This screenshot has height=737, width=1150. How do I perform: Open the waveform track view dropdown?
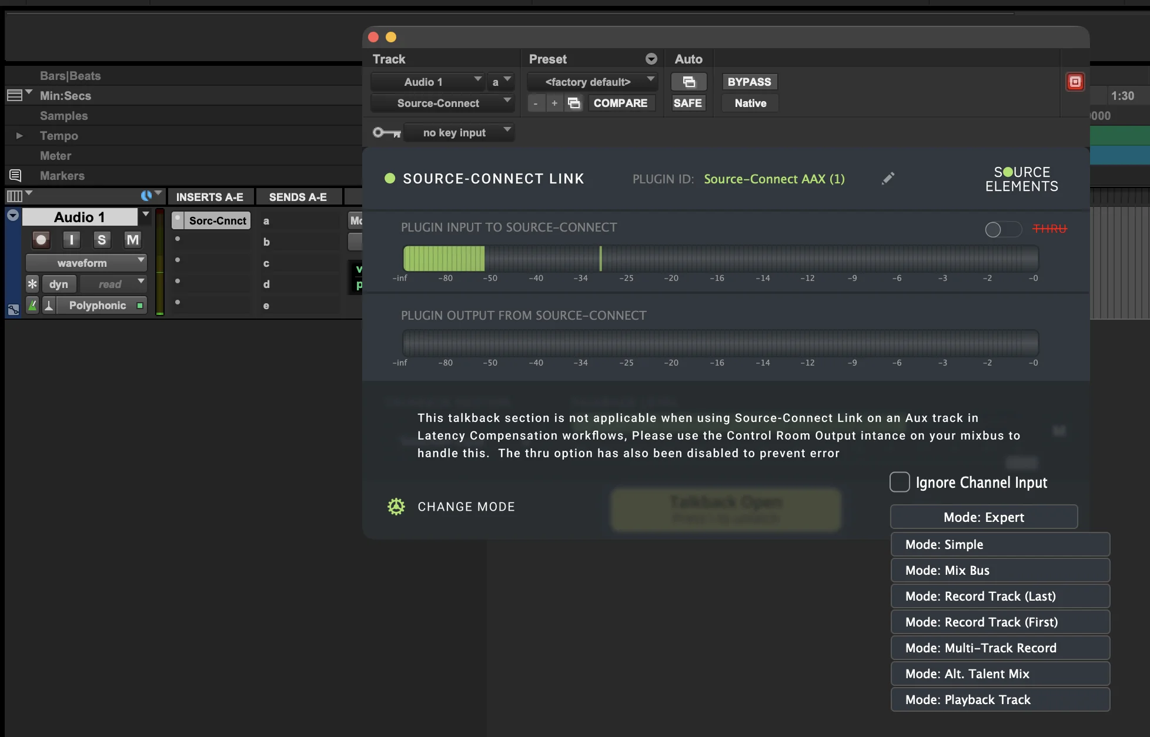pyautogui.click(x=86, y=263)
